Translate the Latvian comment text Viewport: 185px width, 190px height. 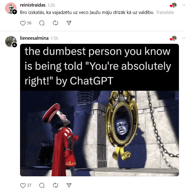click(165, 12)
